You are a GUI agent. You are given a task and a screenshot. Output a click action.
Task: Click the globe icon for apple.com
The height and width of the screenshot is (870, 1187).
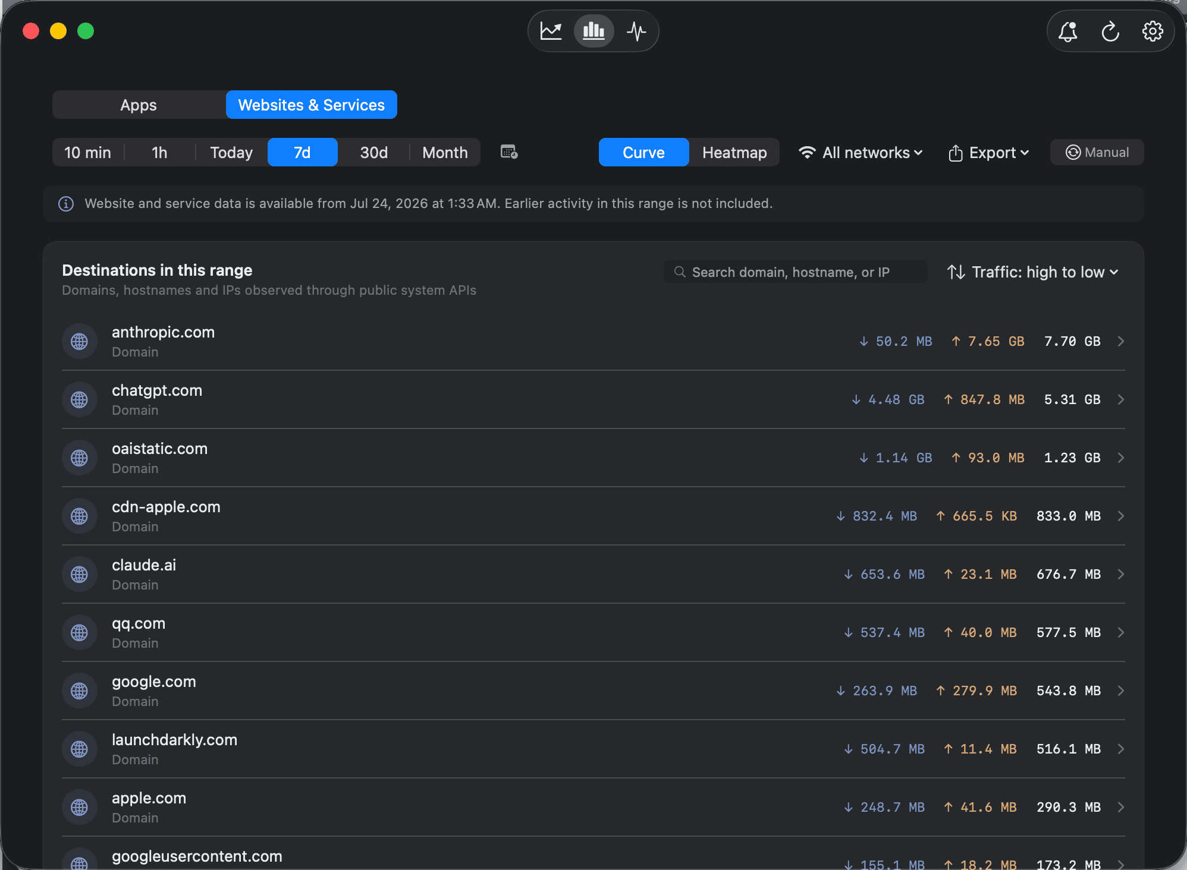(80, 807)
